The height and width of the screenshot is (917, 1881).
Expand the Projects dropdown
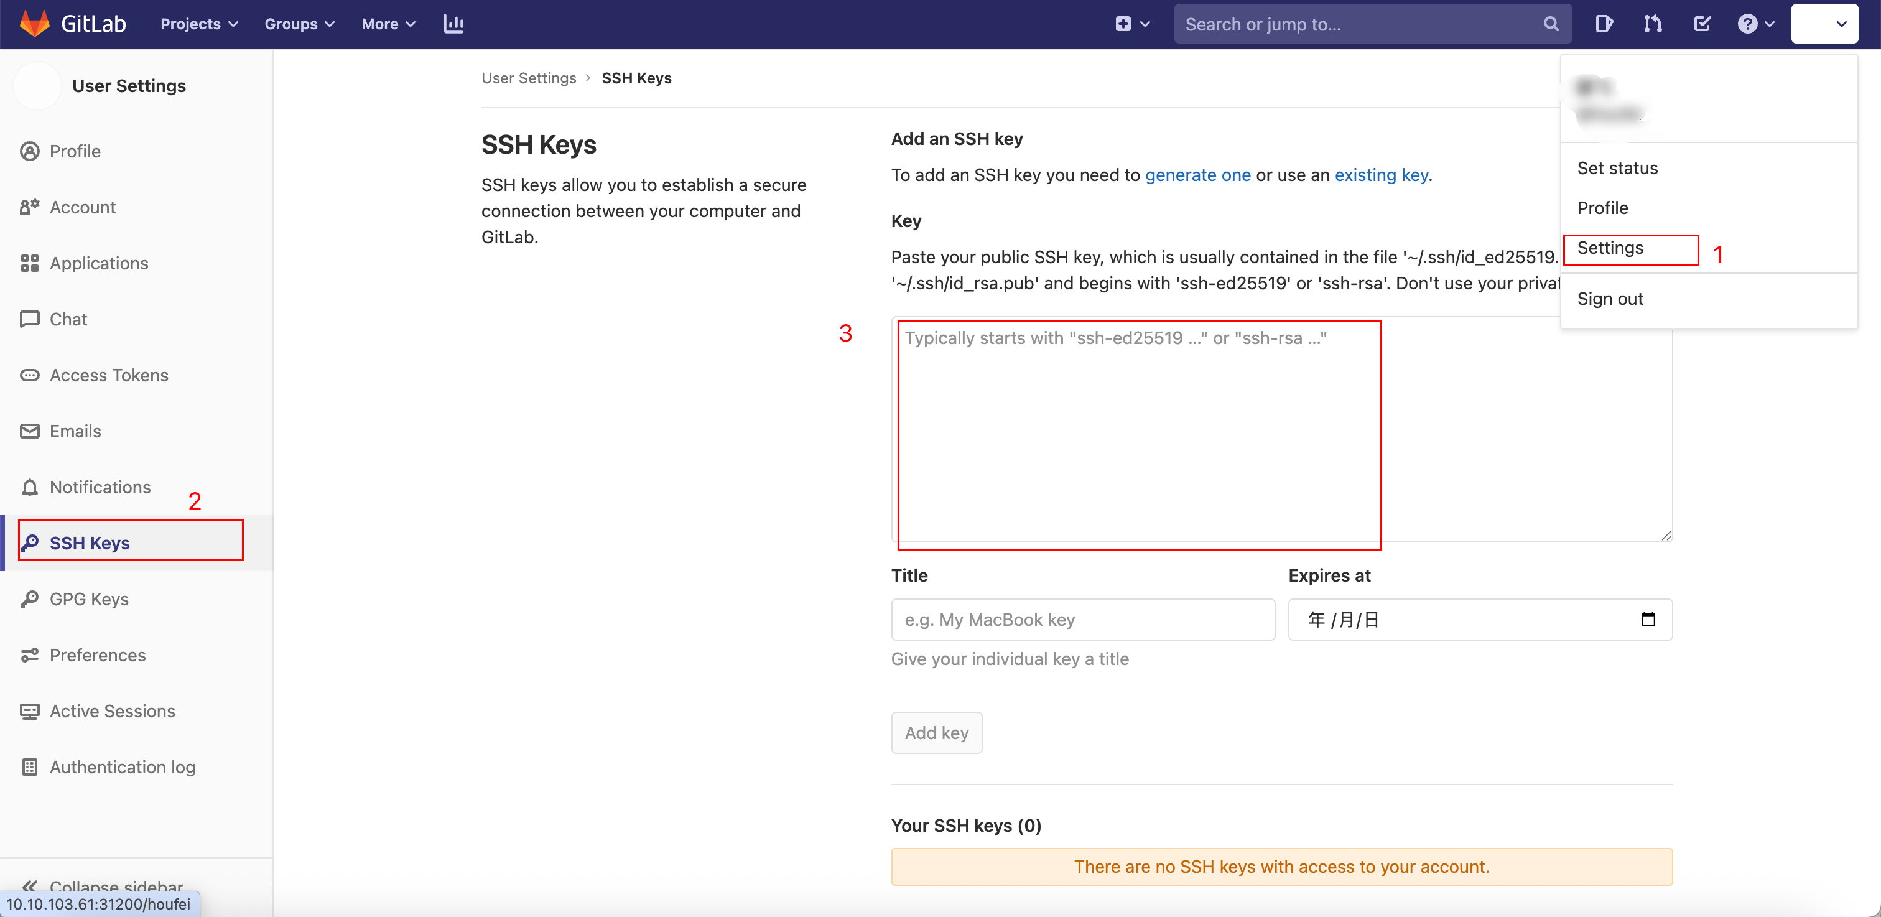tap(198, 24)
